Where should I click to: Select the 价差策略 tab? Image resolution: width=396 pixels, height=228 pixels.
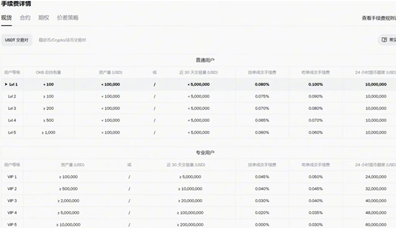pos(67,17)
